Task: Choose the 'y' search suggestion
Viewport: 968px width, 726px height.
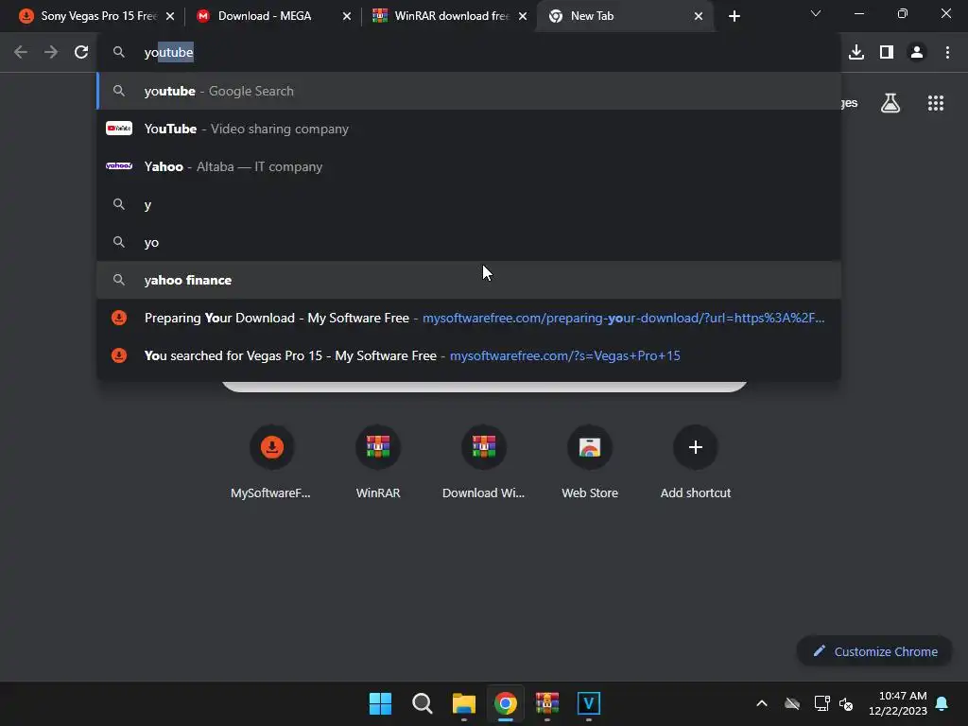Action: click(469, 204)
